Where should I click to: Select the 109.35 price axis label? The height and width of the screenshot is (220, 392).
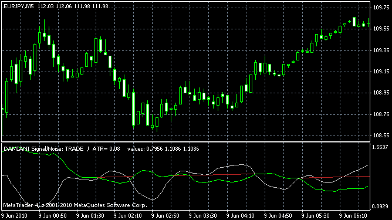coord(381,50)
